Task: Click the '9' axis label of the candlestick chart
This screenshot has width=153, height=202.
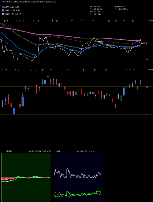Action: 146,115
